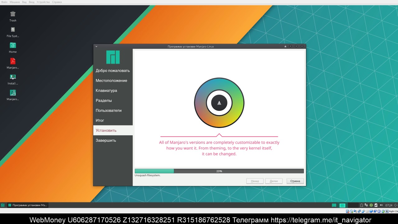
Task: Click the colorful disc slideshow image
Action: 219,103
